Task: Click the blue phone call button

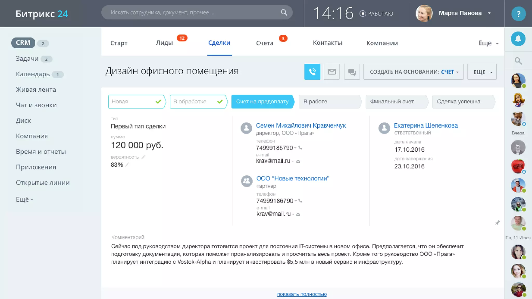Action: click(312, 72)
